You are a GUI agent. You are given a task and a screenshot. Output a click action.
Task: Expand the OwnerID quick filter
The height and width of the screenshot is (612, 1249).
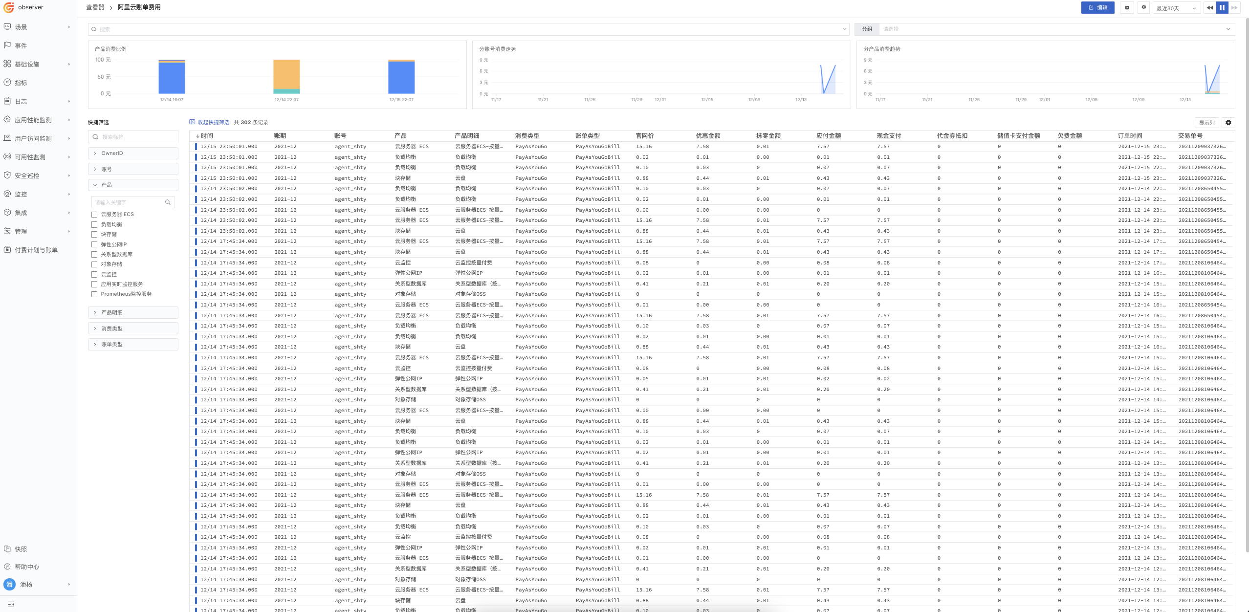[x=133, y=153]
